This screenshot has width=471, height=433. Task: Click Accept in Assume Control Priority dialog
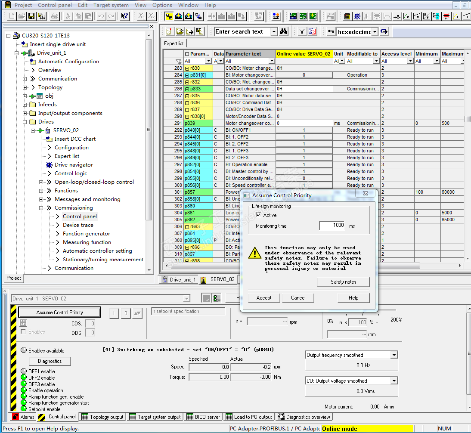(264, 298)
